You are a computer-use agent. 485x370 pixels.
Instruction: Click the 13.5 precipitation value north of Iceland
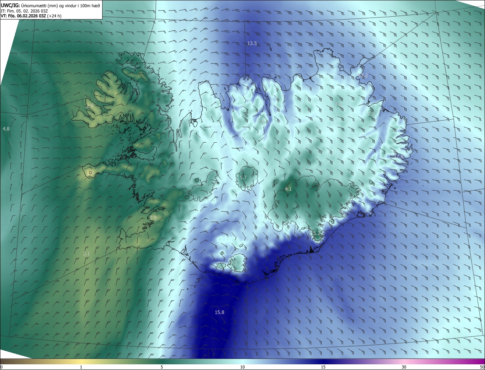[x=252, y=44]
